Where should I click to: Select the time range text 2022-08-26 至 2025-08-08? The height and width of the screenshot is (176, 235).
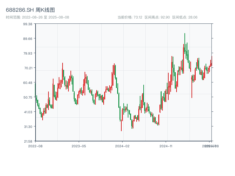click(x=46, y=17)
